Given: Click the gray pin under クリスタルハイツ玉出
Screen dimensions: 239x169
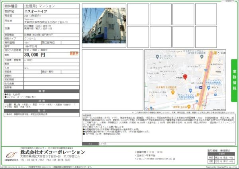Looking at the screenshot, I should point(153,96).
